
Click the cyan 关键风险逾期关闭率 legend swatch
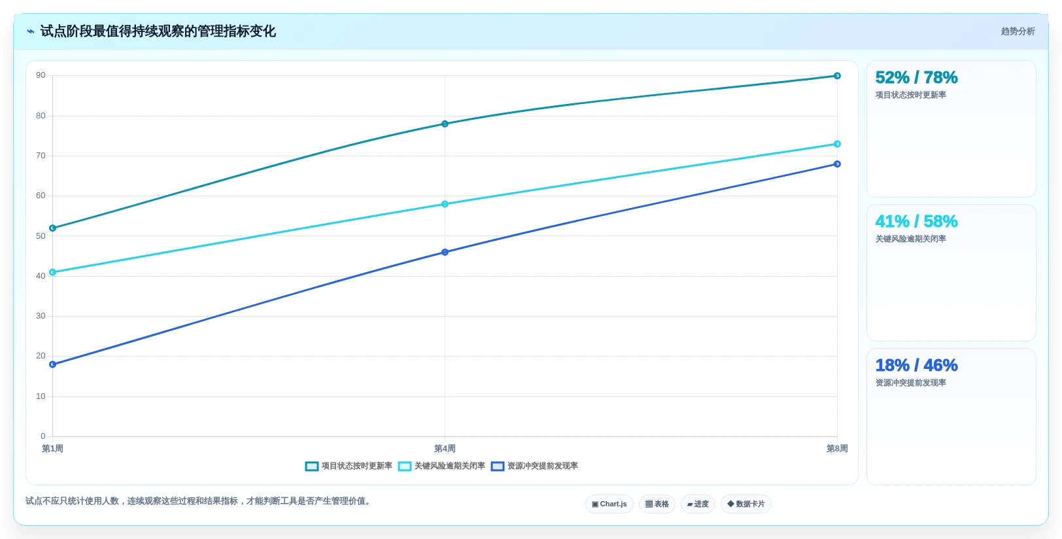(x=405, y=466)
